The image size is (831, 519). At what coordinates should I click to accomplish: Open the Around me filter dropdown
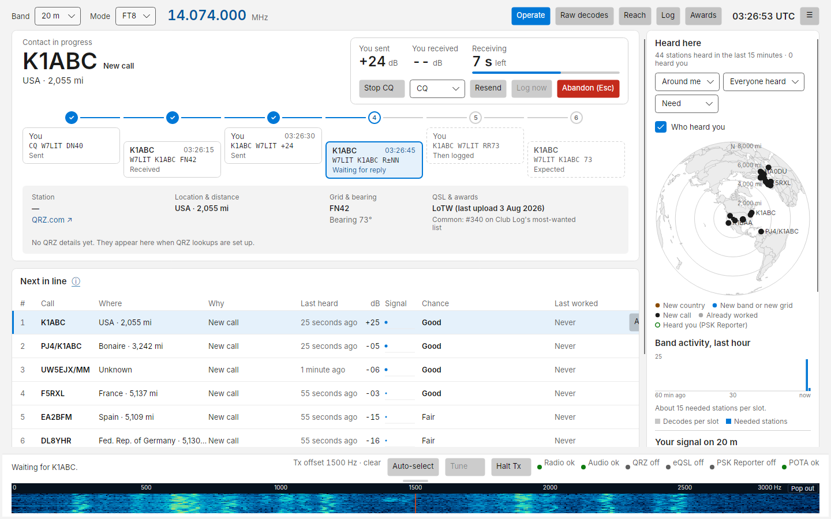[687, 82]
